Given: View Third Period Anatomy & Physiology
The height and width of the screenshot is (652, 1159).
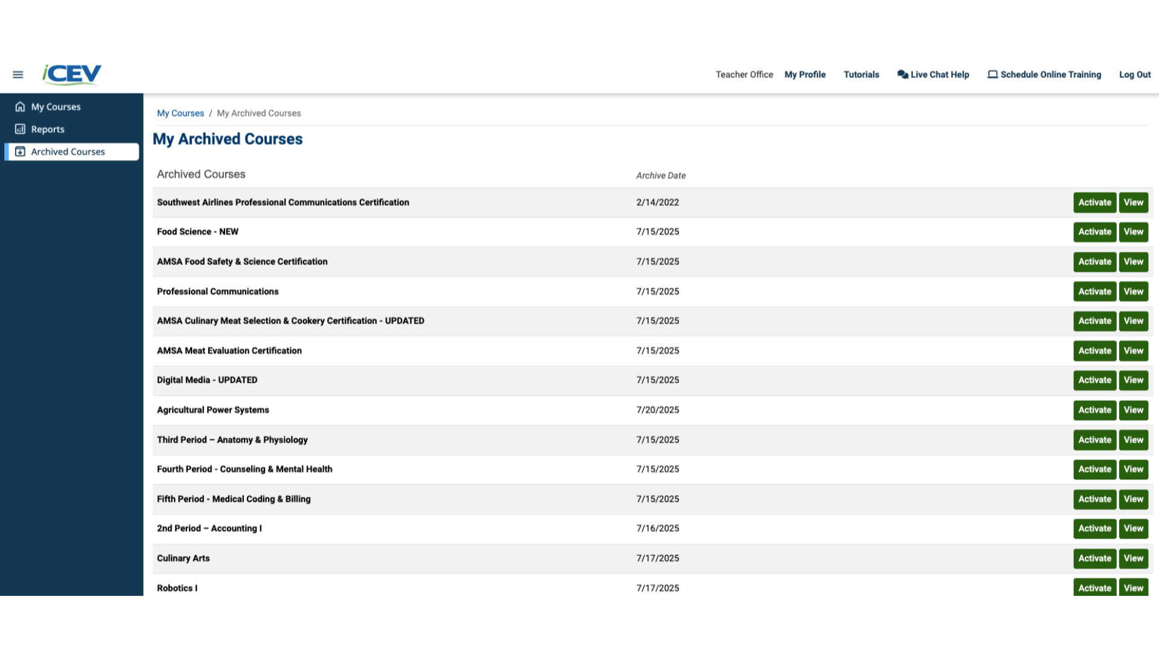Looking at the screenshot, I should (x=1133, y=440).
